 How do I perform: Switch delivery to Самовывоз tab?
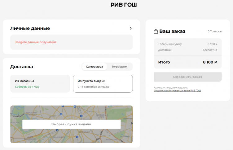pos(95,67)
